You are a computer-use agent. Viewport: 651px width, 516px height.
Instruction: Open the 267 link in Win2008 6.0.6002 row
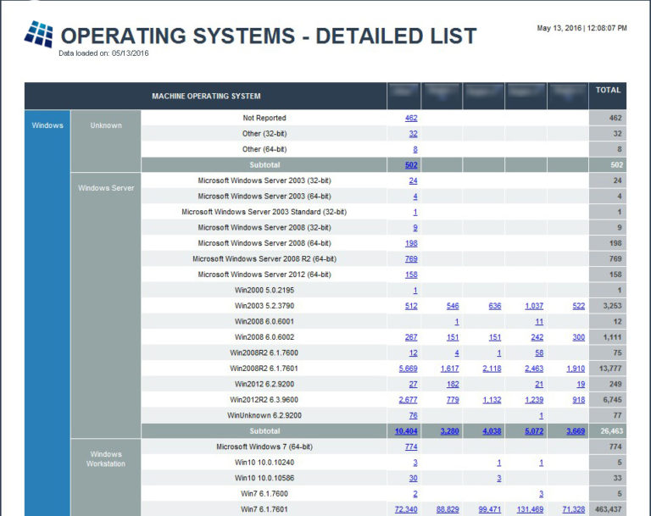(x=411, y=337)
